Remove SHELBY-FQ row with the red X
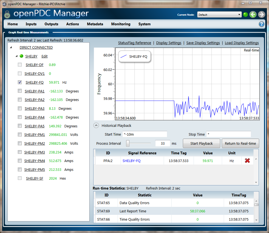The width and height of the screenshot is (269, 233). click(x=247, y=161)
